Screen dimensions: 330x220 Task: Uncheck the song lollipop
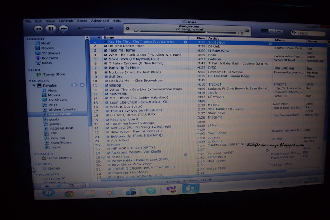pyautogui.click(x=106, y=86)
